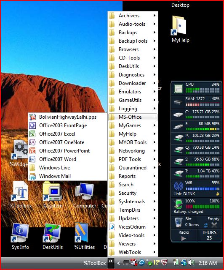Open the %System desktop shortcut
Image resolution: width=224 pixels, height=270 pixels.
coord(53,194)
